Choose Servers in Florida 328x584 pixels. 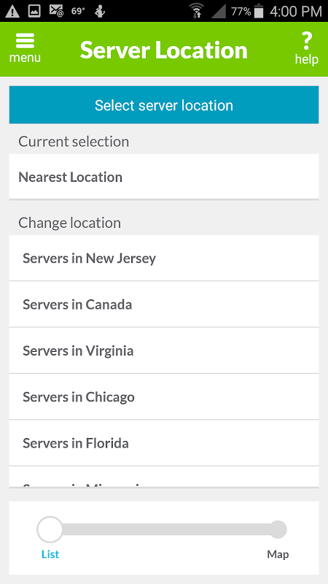click(164, 443)
